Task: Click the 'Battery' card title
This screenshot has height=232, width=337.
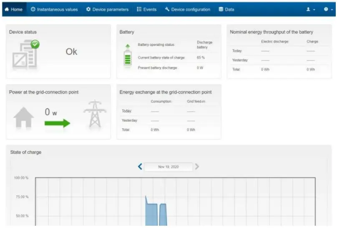Action: coord(127,32)
